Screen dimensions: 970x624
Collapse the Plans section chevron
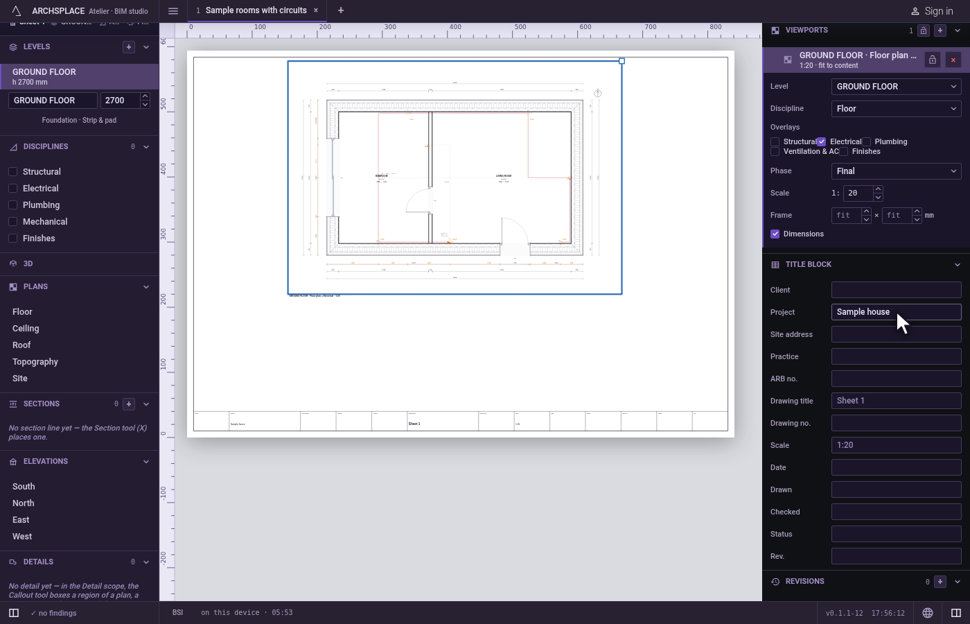click(146, 287)
